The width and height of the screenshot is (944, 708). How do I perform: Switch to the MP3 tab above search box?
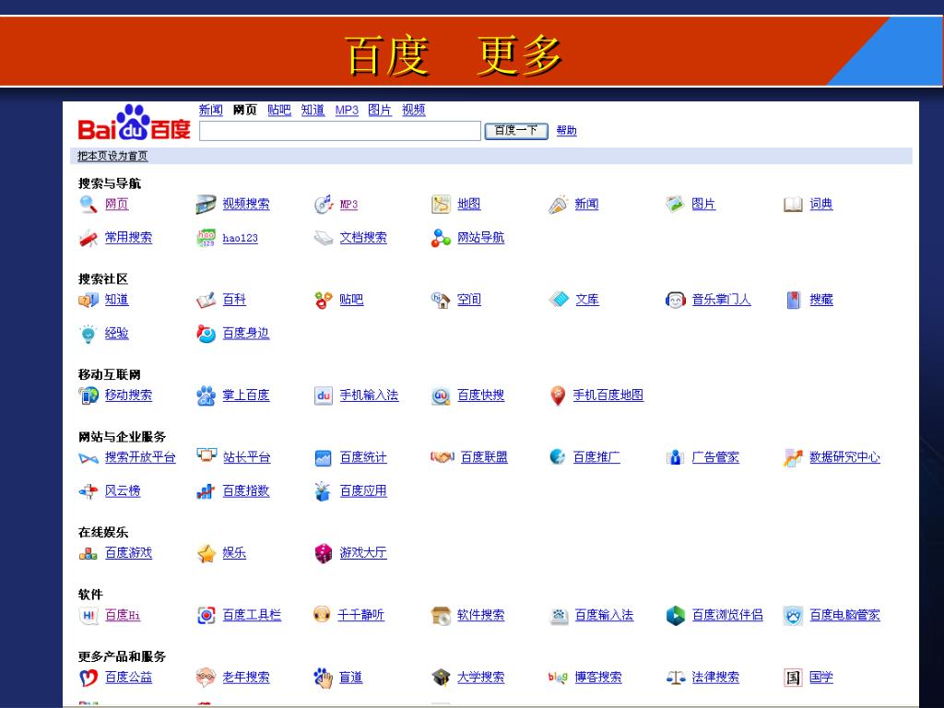[x=347, y=111]
